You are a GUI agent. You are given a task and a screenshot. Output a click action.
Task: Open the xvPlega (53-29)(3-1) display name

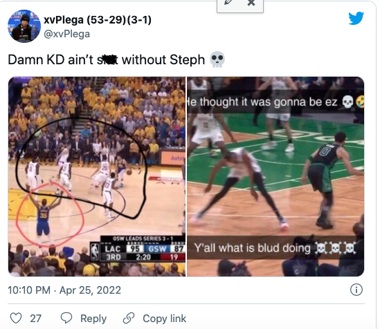point(98,19)
